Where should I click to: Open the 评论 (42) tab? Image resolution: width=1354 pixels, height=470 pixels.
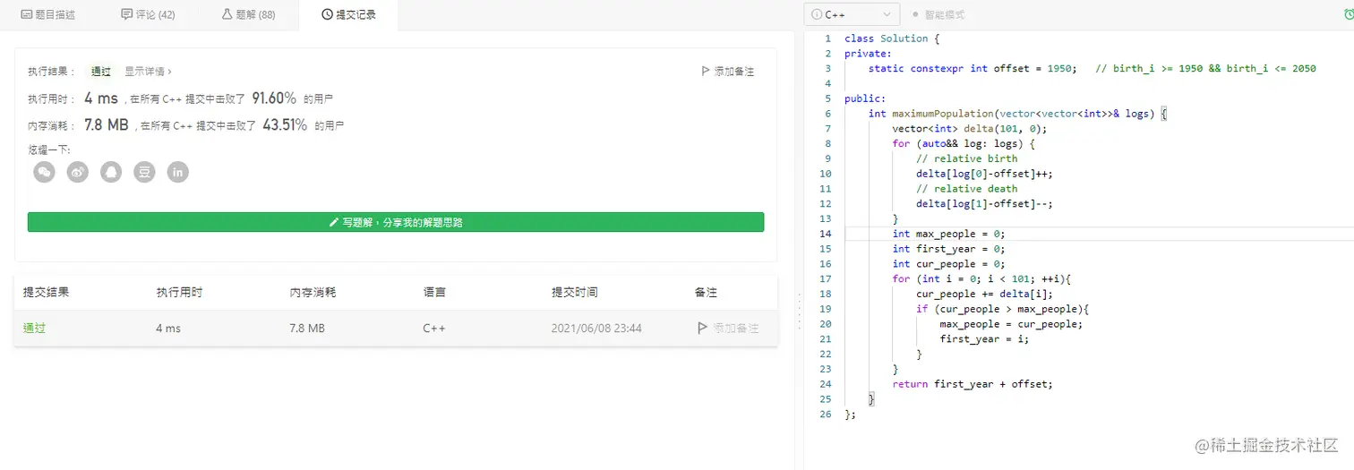click(x=148, y=15)
